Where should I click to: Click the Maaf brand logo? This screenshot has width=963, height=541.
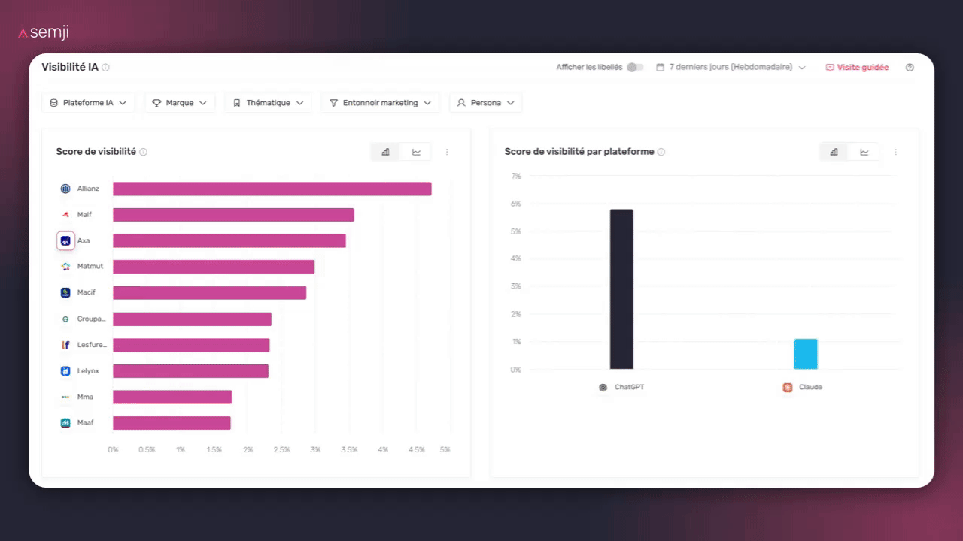click(x=65, y=423)
